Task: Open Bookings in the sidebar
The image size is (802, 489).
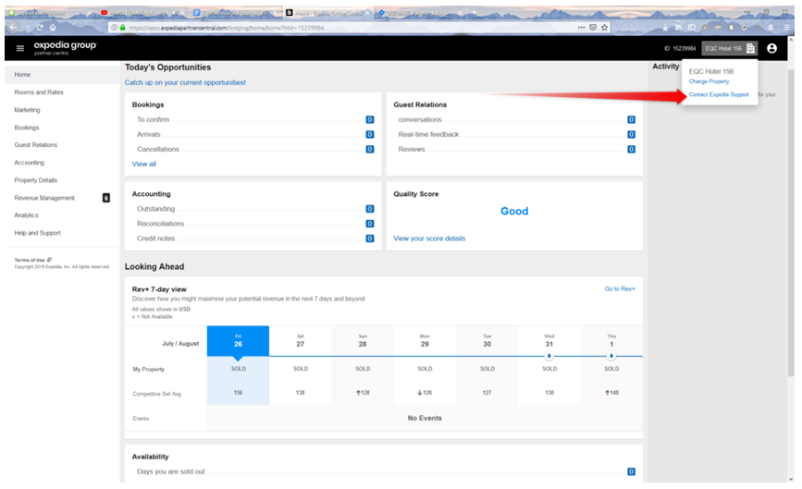Action: click(x=27, y=128)
